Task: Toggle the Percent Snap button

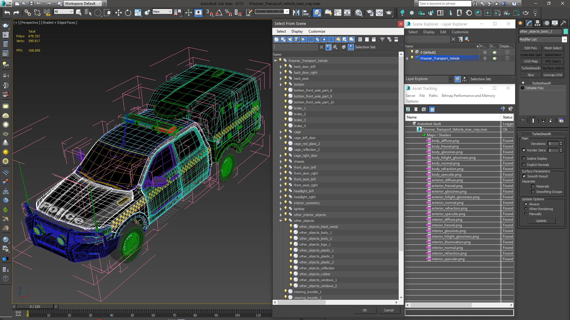Action: point(228,12)
